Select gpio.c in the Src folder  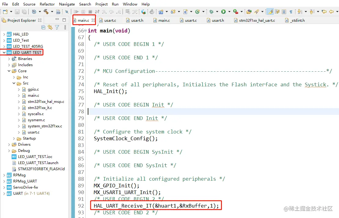33,89
